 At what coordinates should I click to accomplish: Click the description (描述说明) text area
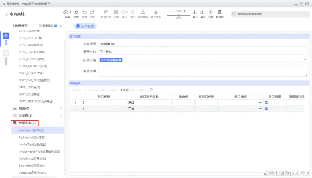click(203, 71)
